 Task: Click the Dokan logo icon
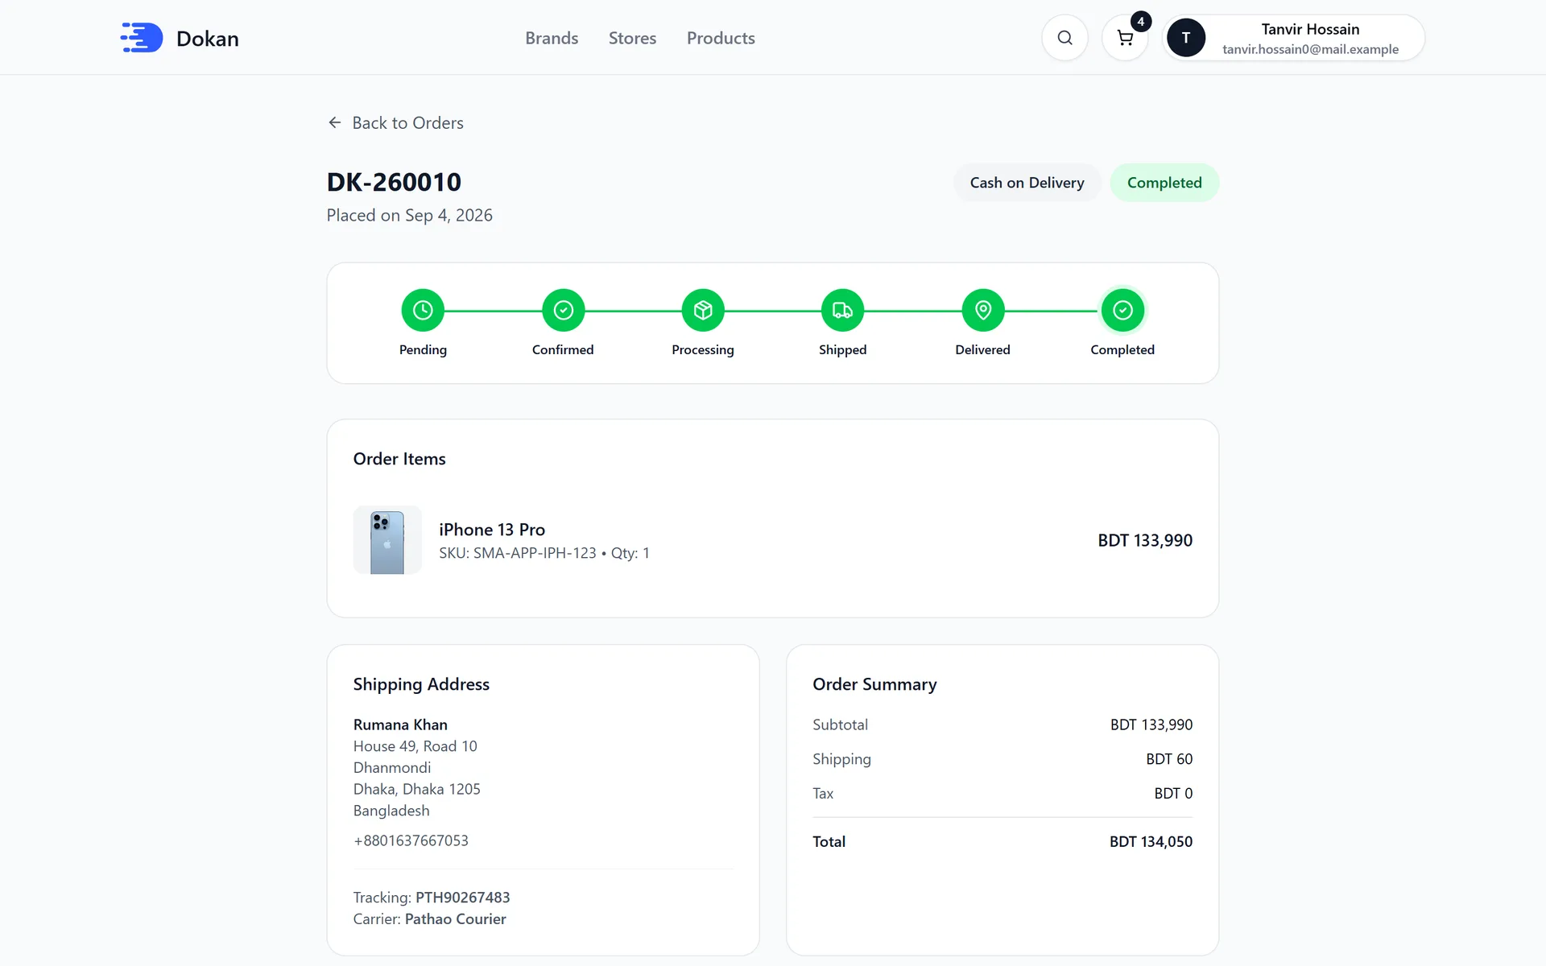(142, 38)
